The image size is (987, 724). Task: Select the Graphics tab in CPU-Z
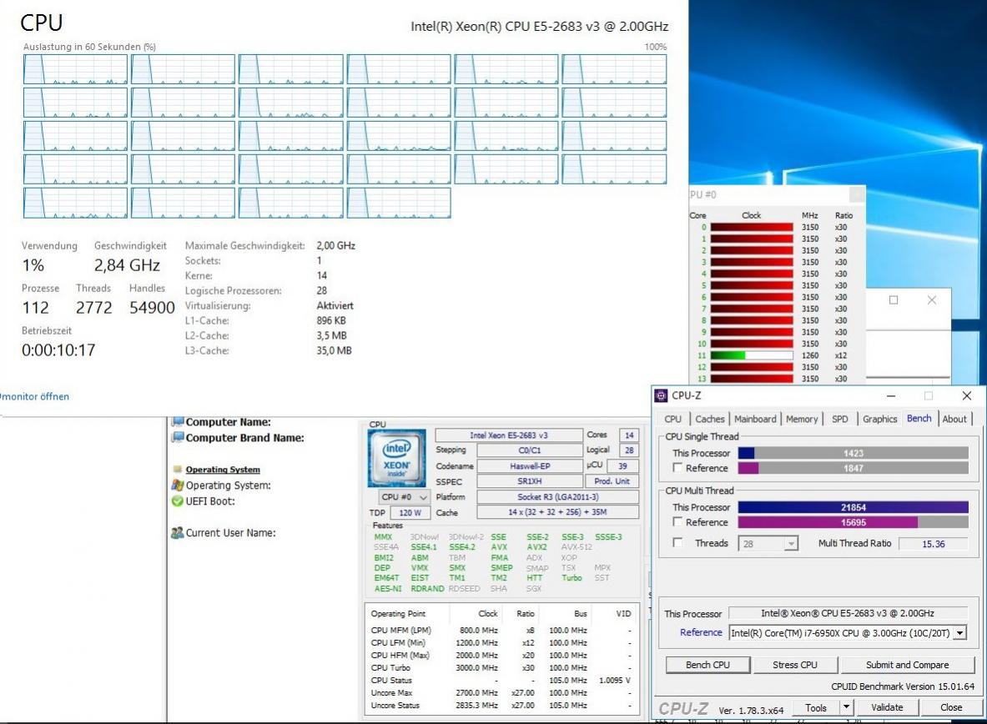click(879, 419)
